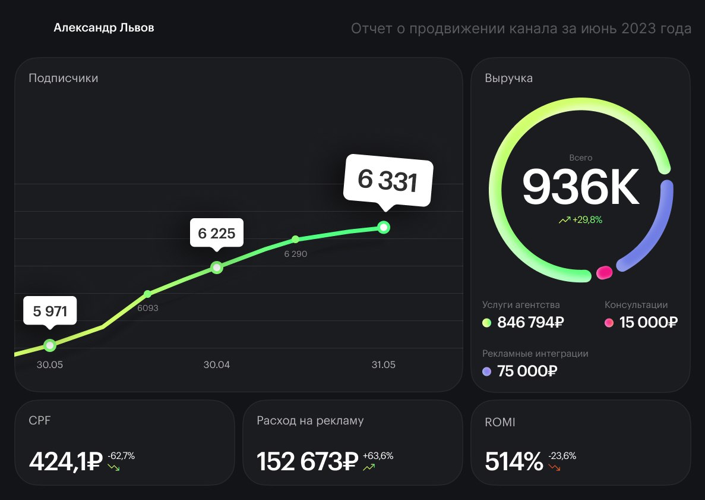Select the 5 971 data point marker
Image resolution: width=705 pixels, height=500 pixels.
click(50, 345)
